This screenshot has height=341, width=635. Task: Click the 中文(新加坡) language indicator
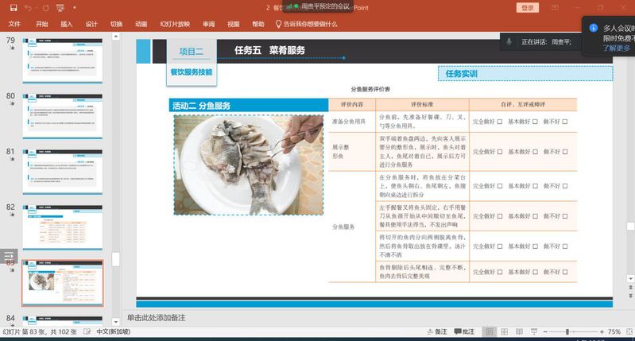click(114, 331)
